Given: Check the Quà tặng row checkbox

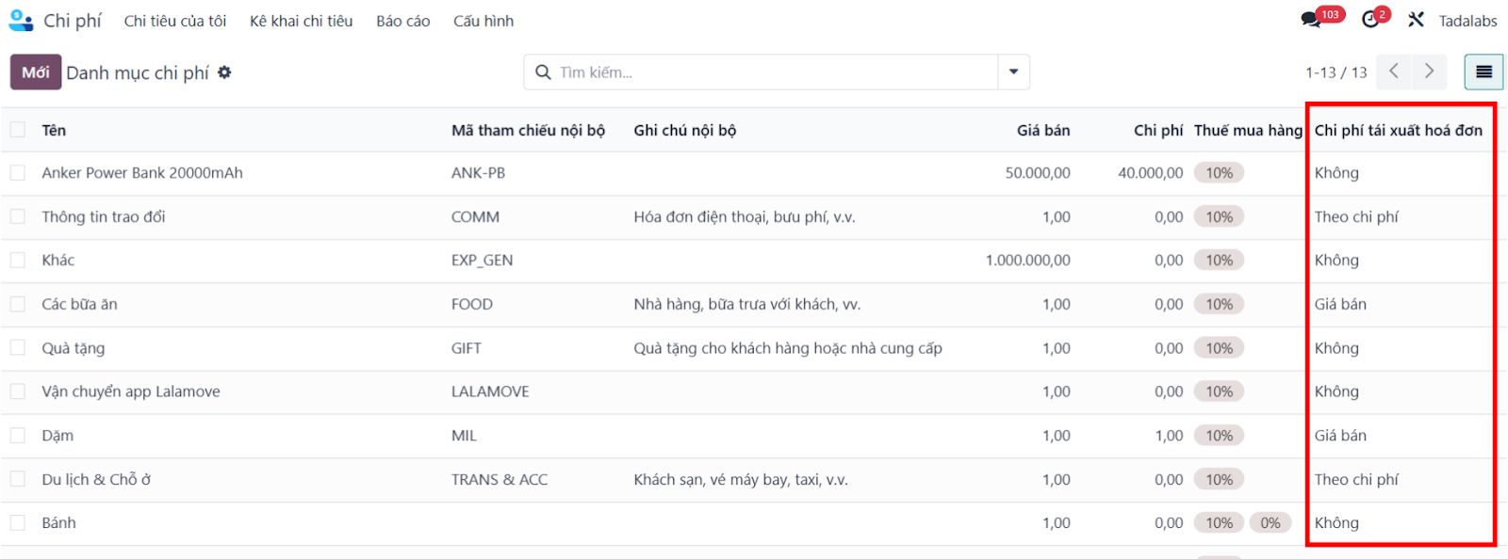Looking at the screenshot, I should (x=18, y=347).
